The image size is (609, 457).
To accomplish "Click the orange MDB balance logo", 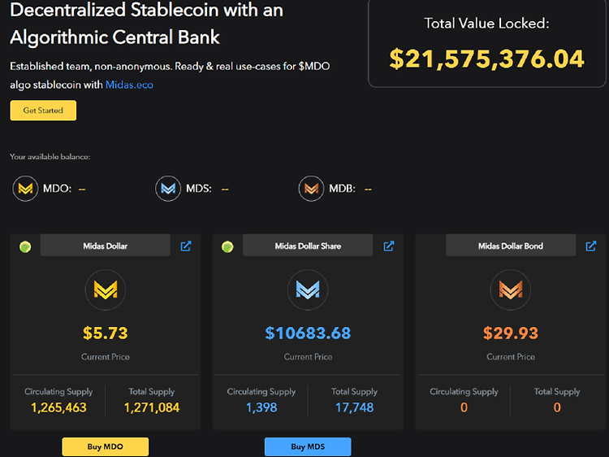I will 311,189.
